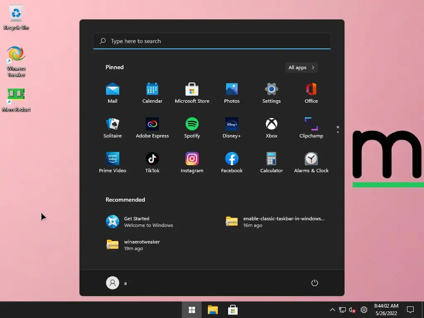Expand the All apps list
Screen dimensions: 424x318
301,67
